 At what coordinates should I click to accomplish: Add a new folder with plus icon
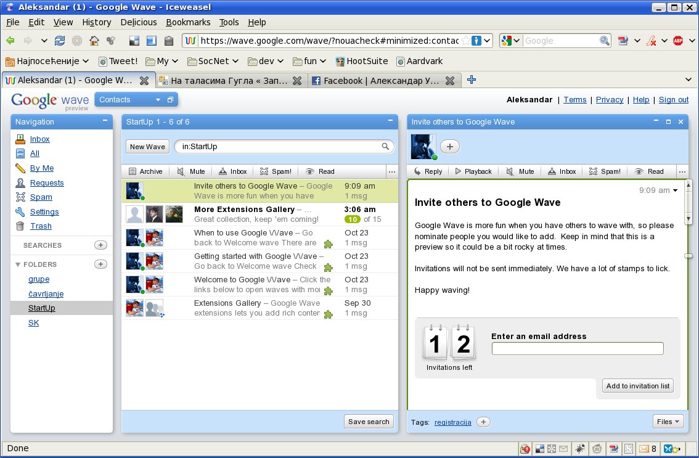(x=100, y=264)
